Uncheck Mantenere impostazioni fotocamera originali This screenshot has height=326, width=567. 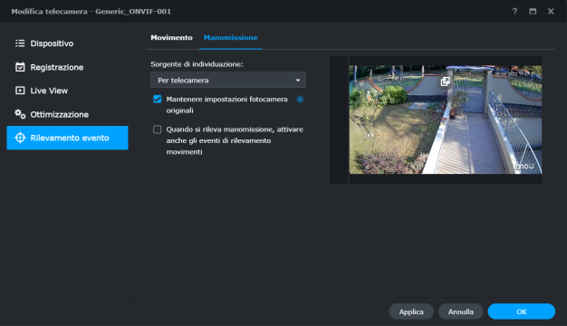click(x=158, y=99)
